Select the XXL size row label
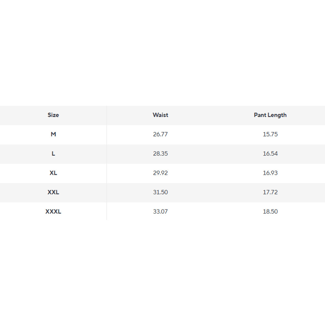This screenshot has height=325, width=325. [x=53, y=192]
